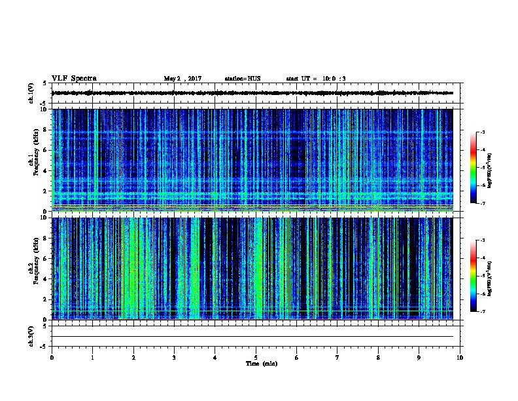This screenshot has height=401, width=518.
Task: Click the upper colorbar beside ch.1 spectrogram
Action: 474,168
